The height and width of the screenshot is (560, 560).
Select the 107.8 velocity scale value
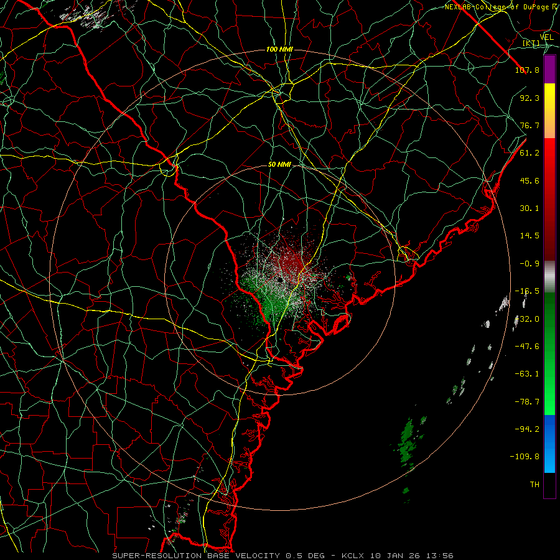click(527, 70)
